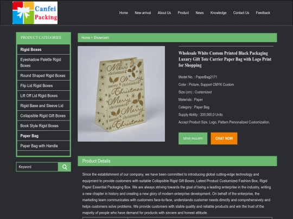Open the Feedback page
This screenshot has height=219, width=293.
click(x=263, y=13)
